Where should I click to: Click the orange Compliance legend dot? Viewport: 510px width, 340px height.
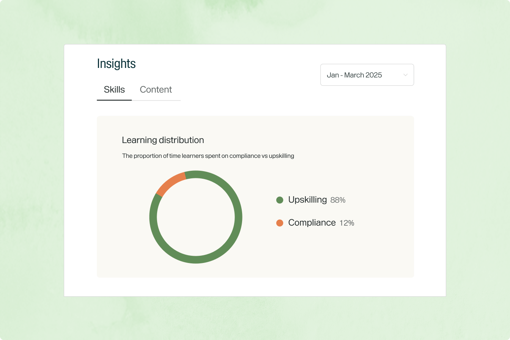[280, 223]
